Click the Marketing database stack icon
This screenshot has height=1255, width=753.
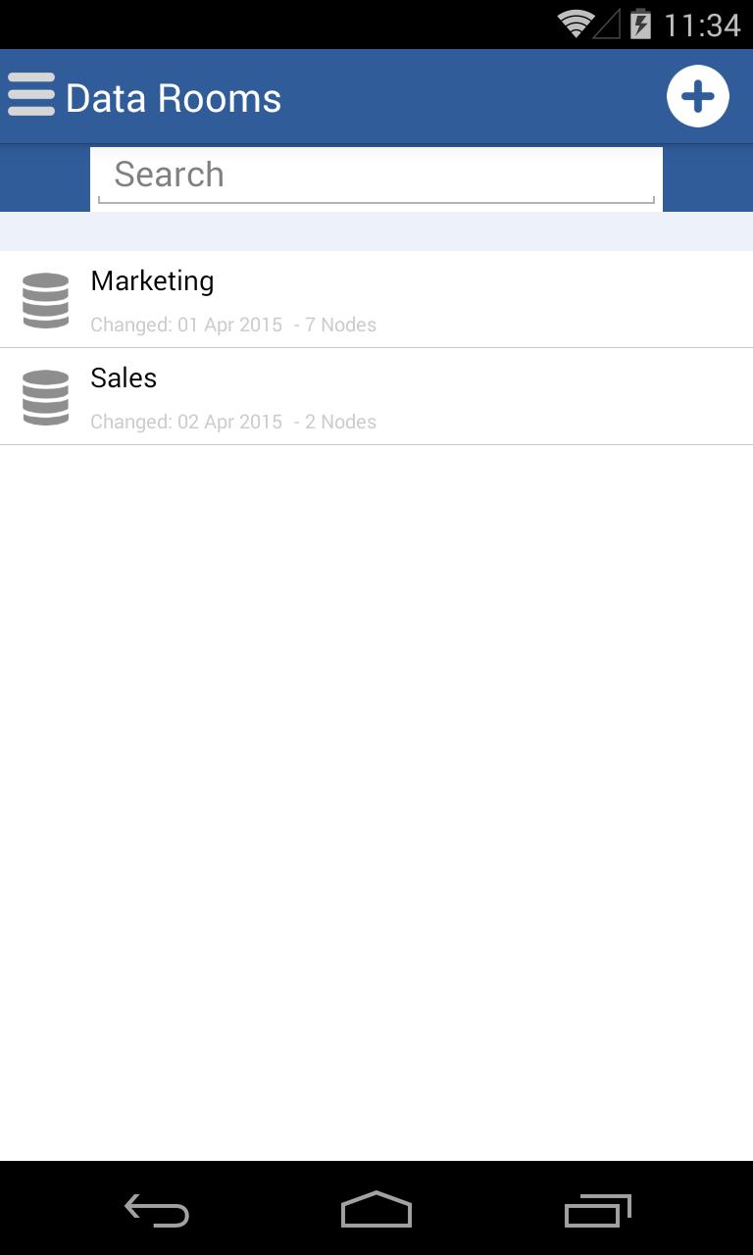[x=46, y=300]
